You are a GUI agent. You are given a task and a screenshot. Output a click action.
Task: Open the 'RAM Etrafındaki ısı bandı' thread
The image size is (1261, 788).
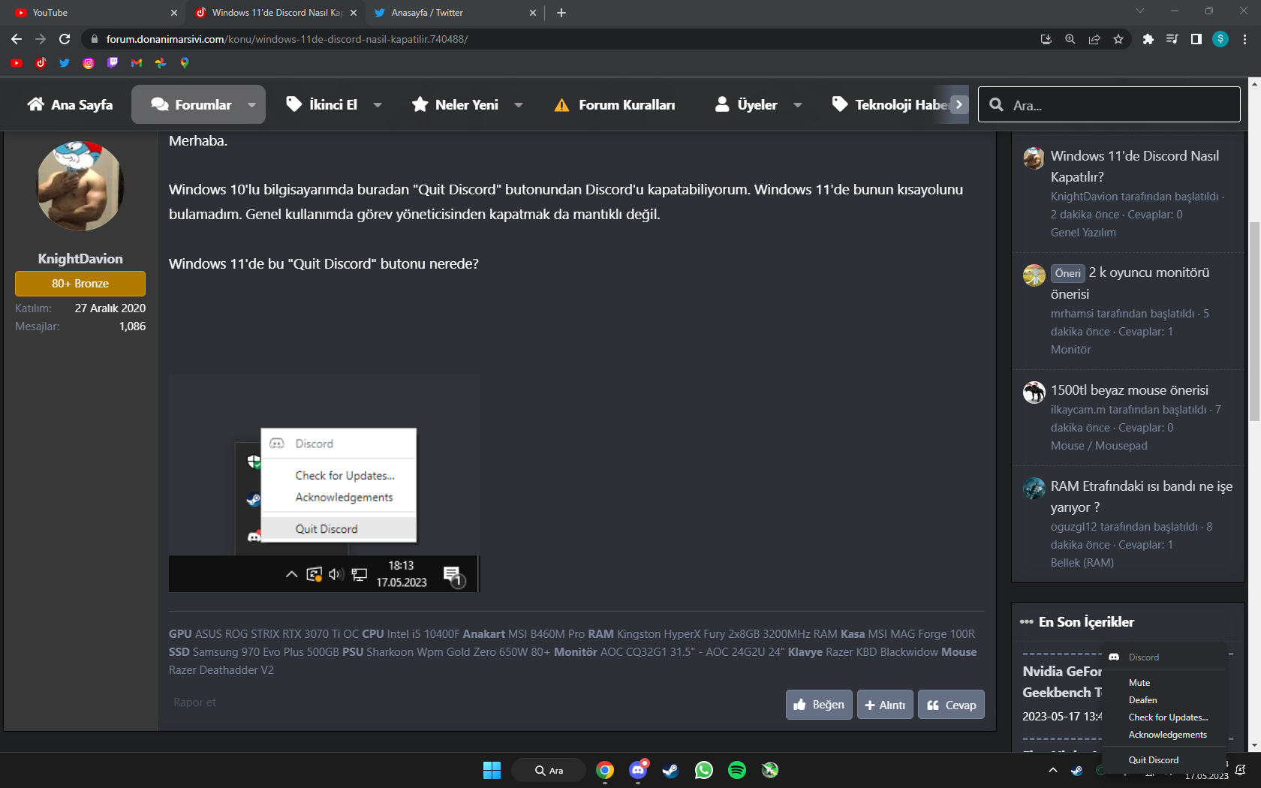(1142, 497)
